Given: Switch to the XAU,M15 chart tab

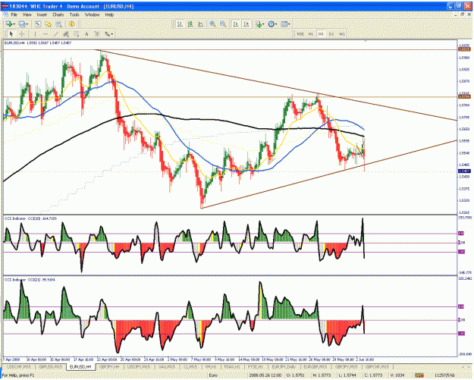Looking at the screenshot, I should (167, 366).
